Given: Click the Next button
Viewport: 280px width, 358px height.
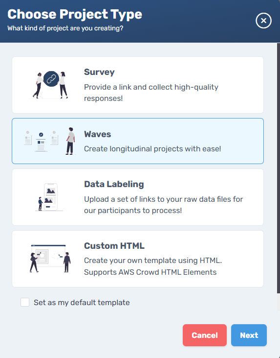Looking at the screenshot, I should (x=249, y=335).
